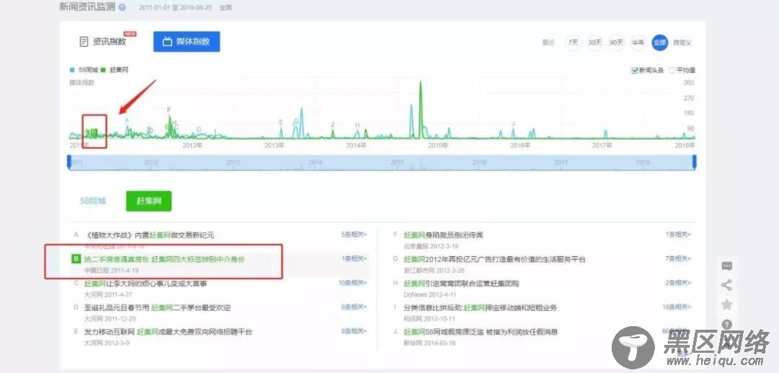
Task: Expand 7条相关 for news G
Action: click(x=678, y=259)
